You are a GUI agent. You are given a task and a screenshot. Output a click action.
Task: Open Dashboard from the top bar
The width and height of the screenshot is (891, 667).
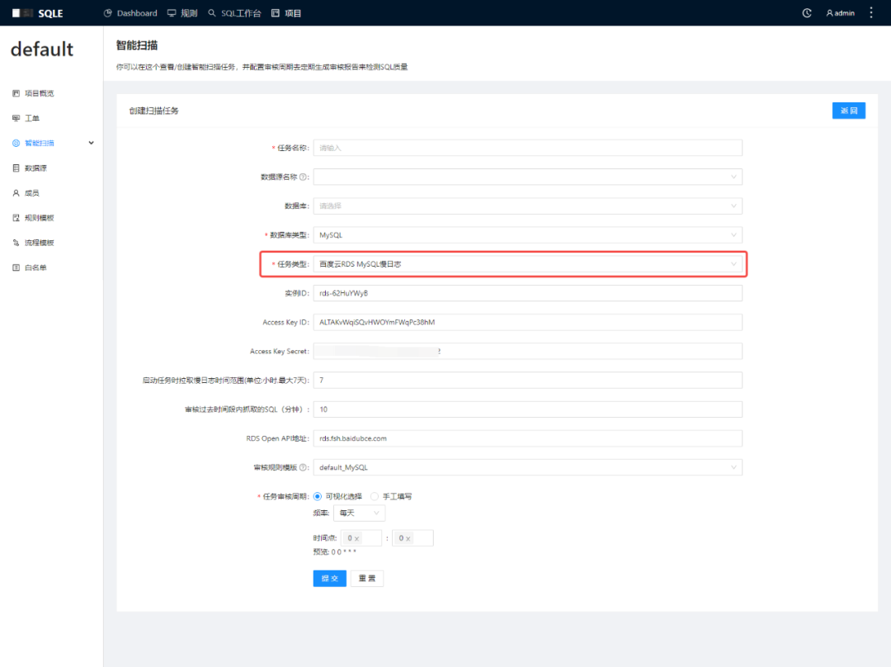[x=130, y=13]
